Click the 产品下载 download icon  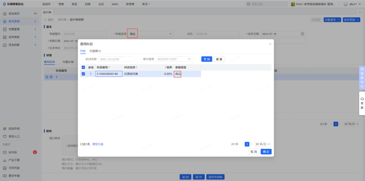point(5,160)
